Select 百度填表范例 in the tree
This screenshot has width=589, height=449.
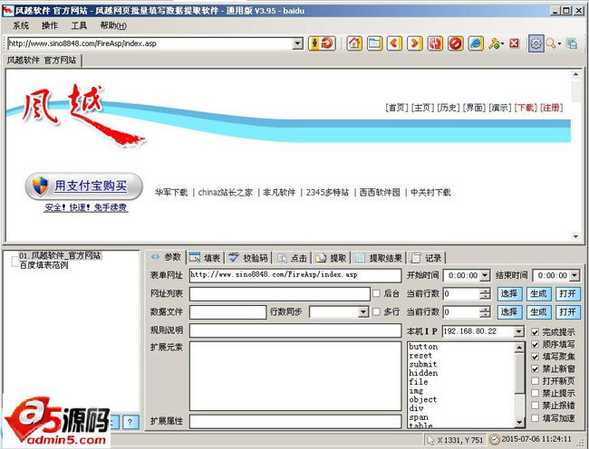(44, 265)
